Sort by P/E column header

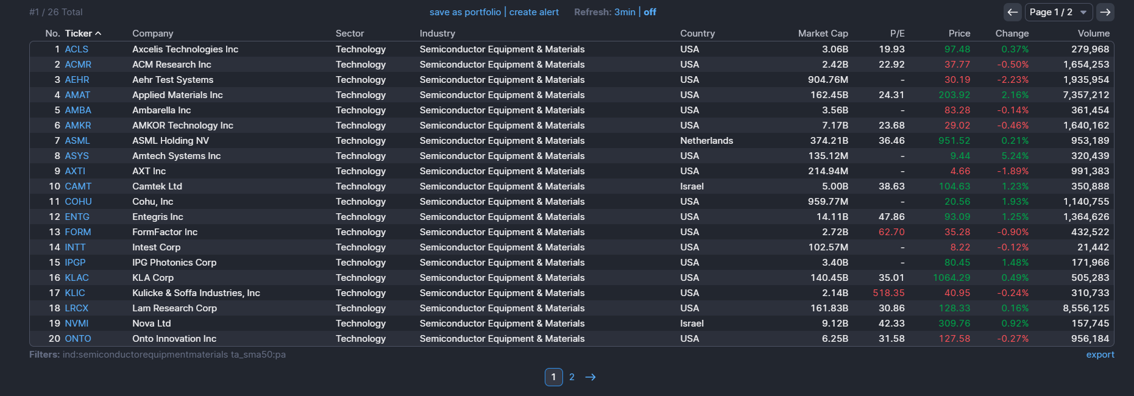tap(897, 34)
